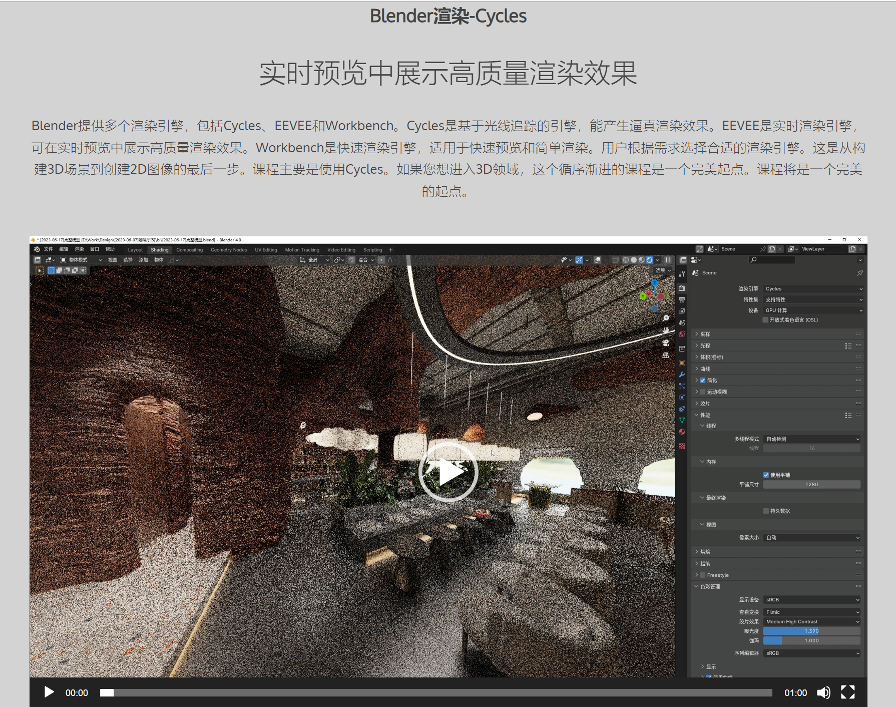Click the large play button overlay on the video
Screen dimensions: 896x707
tap(448, 472)
